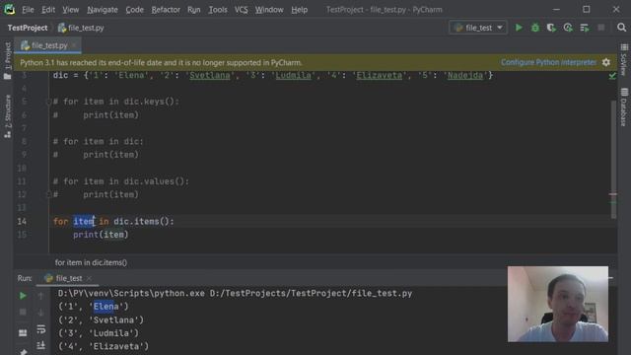Open the VCS menu
Image resolution: width=631 pixels, height=355 pixels.
[x=241, y=10]
